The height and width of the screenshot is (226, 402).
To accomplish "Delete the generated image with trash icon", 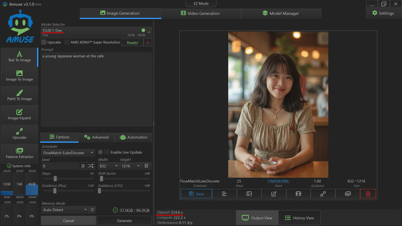I will tap(367, 194).
